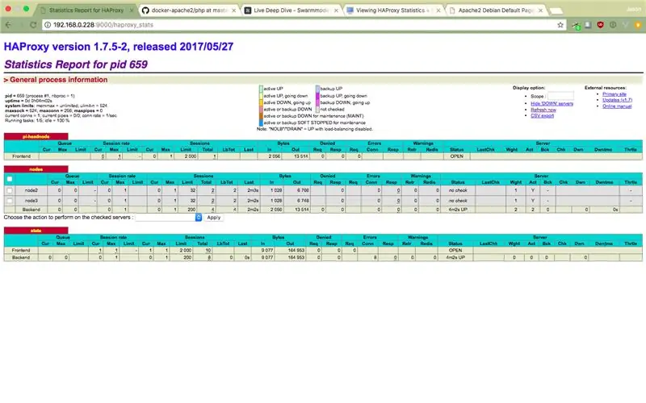Open the extension icon with green badge
The image size is (646, 403).
(x=576, y=26)
